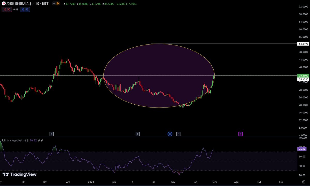Click the 100.00 RSI scale label
This screenshot has width=310, height=186.
[303, 138]
